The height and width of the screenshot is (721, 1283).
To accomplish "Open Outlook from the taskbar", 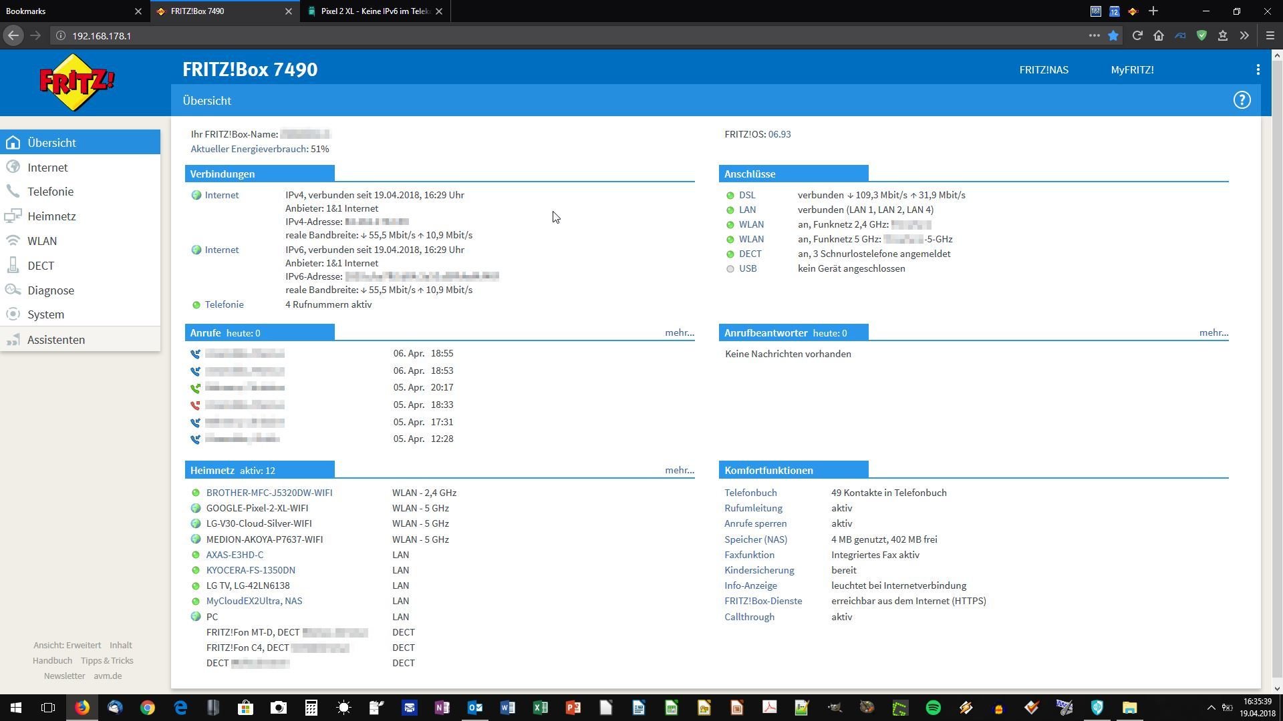I will 474,708.
